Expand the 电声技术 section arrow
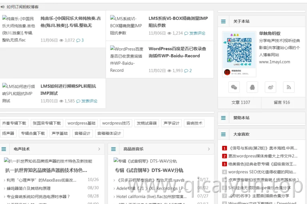 tap(99, 149)
